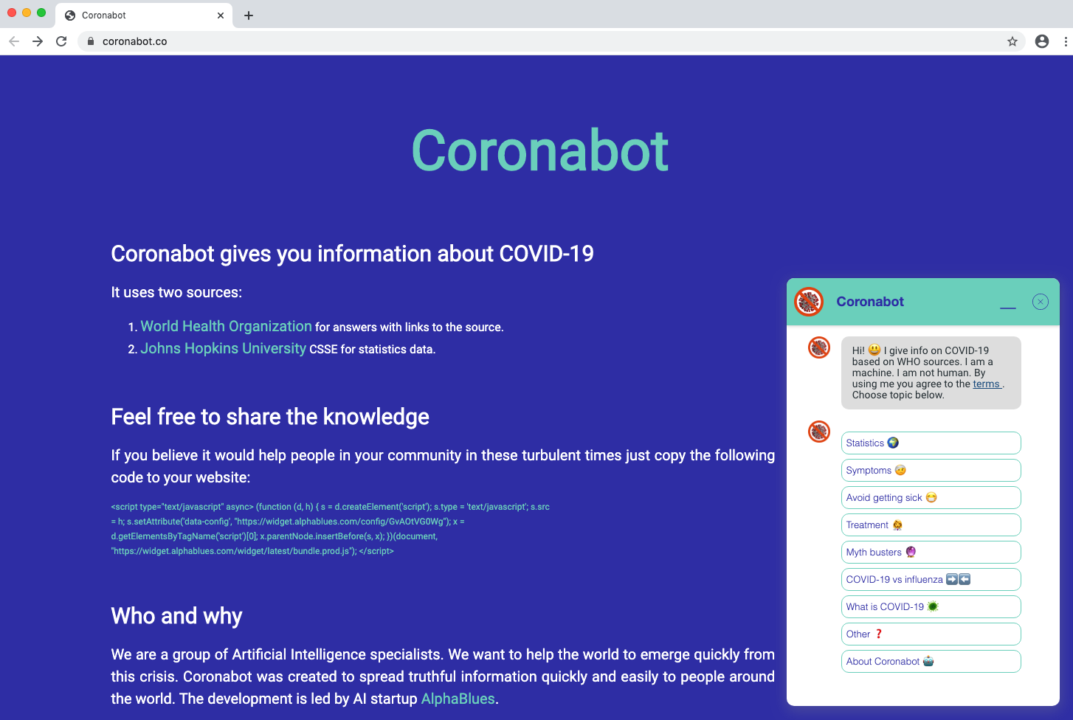The image size is (1073, 720).
Task: Go forward with the browser forward arrow
Action: click(38, 41)
